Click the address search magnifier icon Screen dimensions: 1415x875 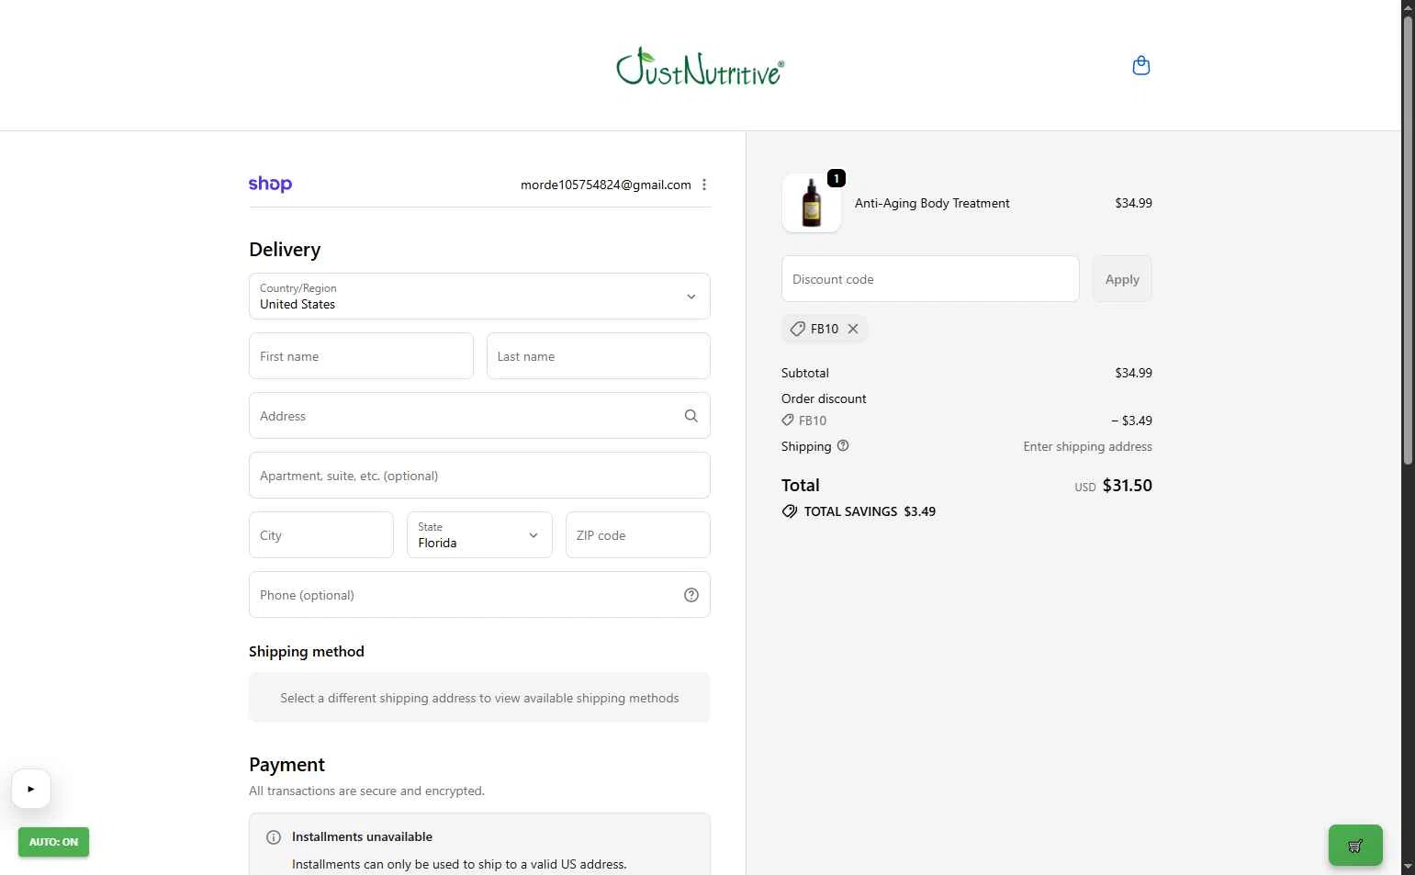[x=691, y=416]
